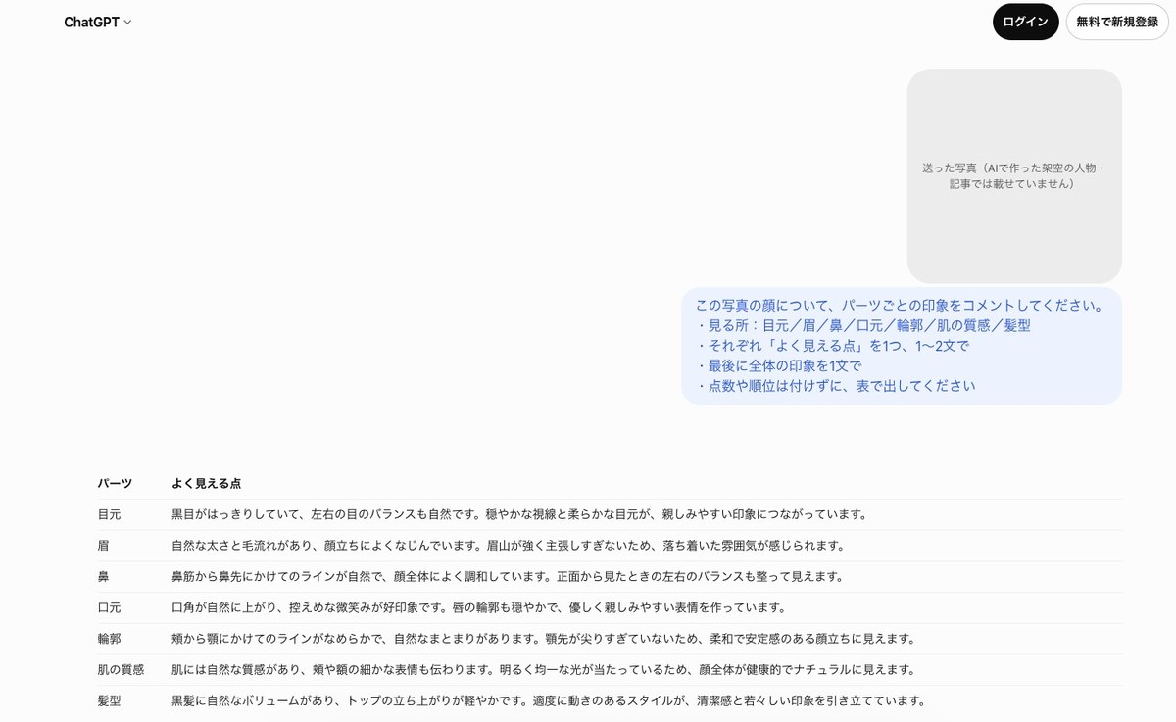Click the 肌の質感 row label

[121, 670]
